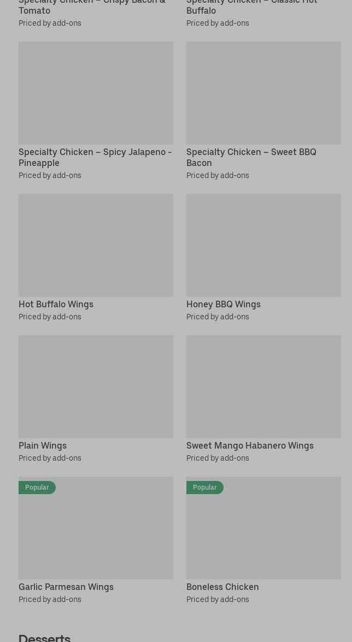This screenshot has height=642, width=352.
Task: Click Garlic Parmesan Wings item title
Action: [x=66, y=587]
